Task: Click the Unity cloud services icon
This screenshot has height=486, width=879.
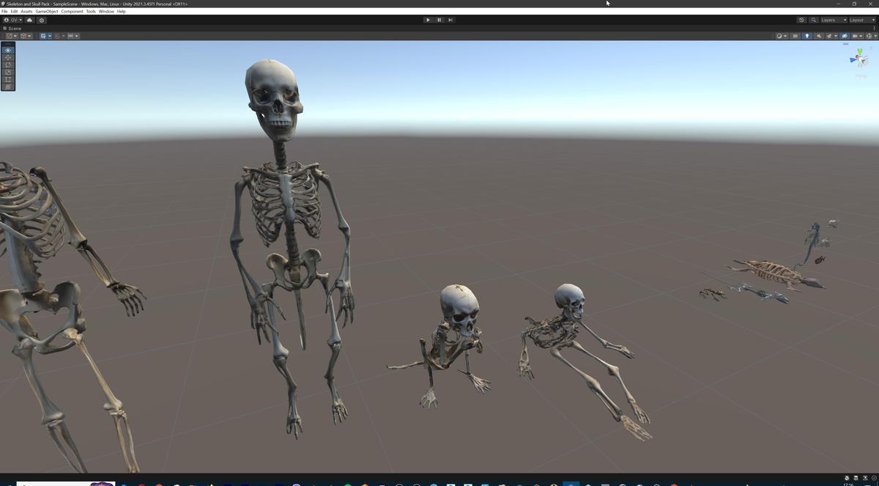Action: 29,20
